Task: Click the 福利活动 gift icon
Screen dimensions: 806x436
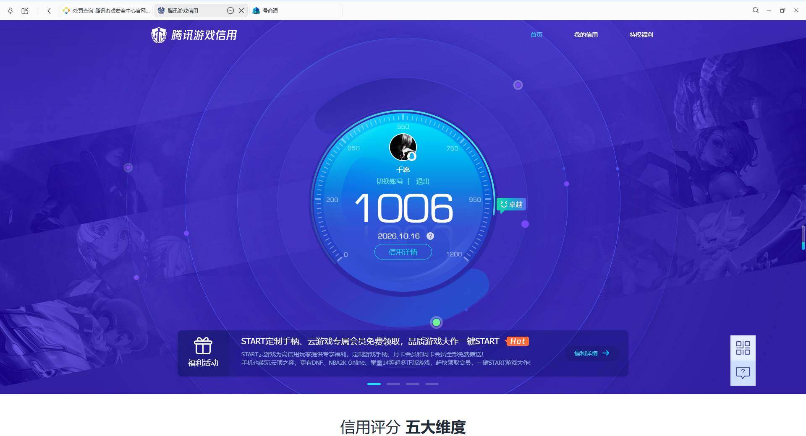Action: (203, 346)
